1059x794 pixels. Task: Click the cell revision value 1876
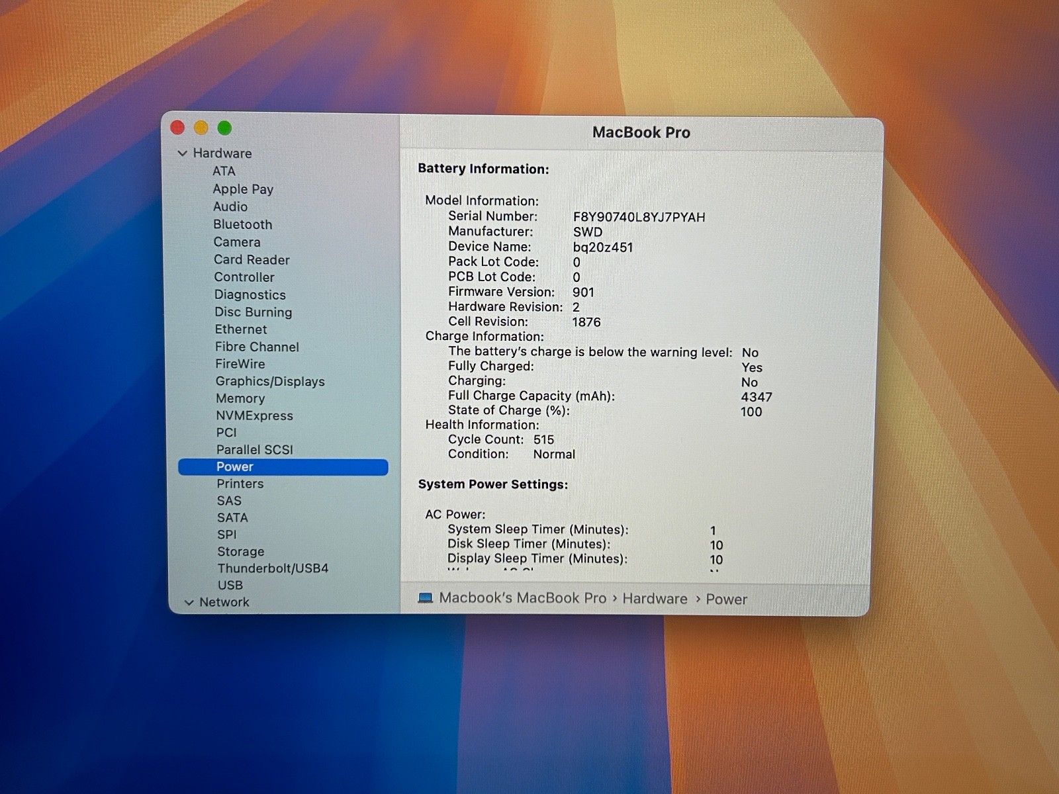586,322
